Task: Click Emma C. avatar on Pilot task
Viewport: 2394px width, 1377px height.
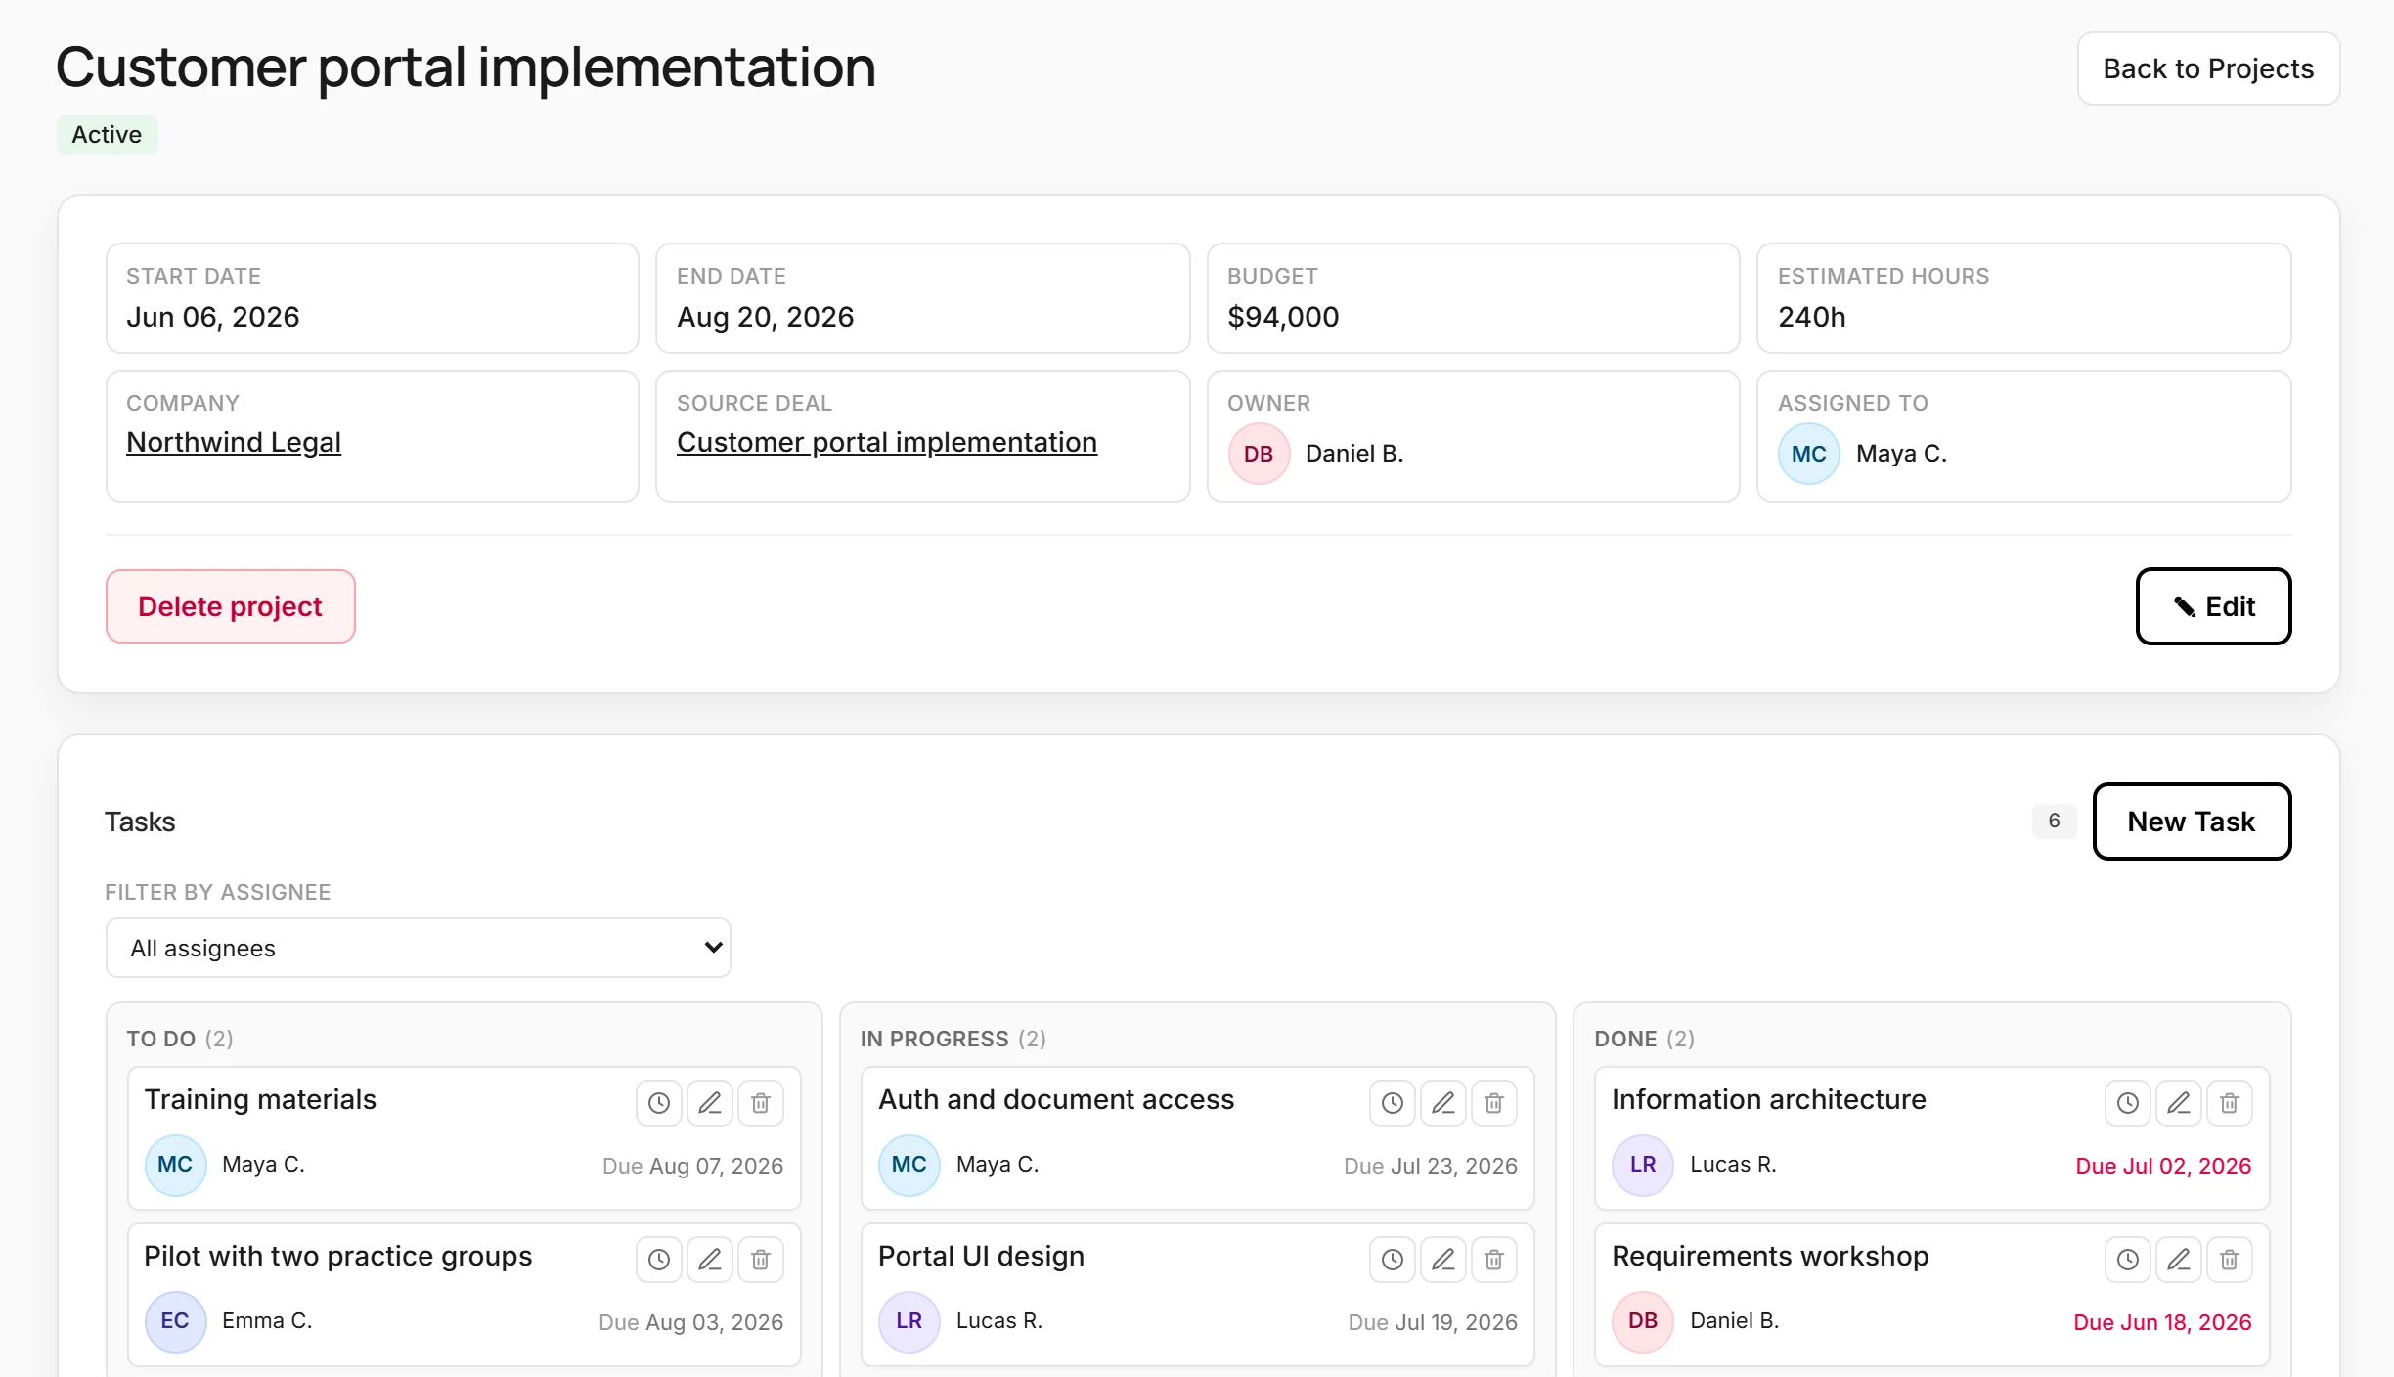Action: pos(175,1321)
